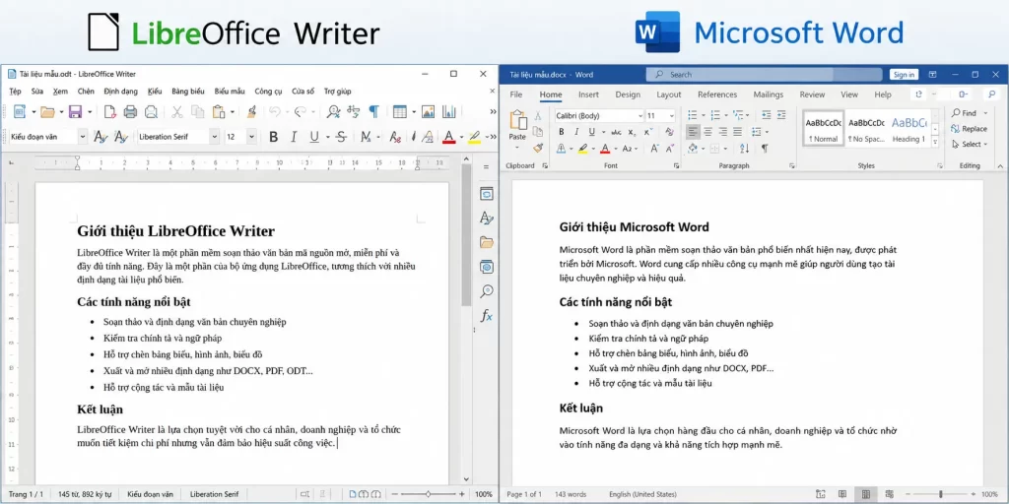Screen dimensions: 1009x504
Task: Click Clear Direct Formatting icon in LibreOffice
Action: click(396, 136)
